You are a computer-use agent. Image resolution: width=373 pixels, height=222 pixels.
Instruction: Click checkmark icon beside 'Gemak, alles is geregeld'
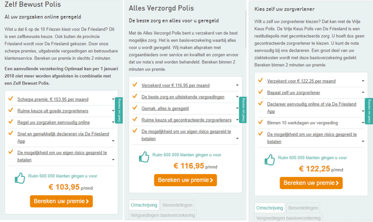[135, 108]
